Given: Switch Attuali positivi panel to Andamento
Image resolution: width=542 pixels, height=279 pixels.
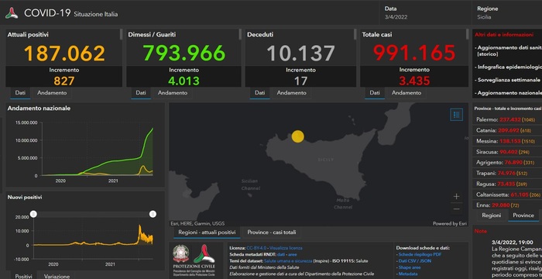Looking at the screenshot, I should coord(52,93).
